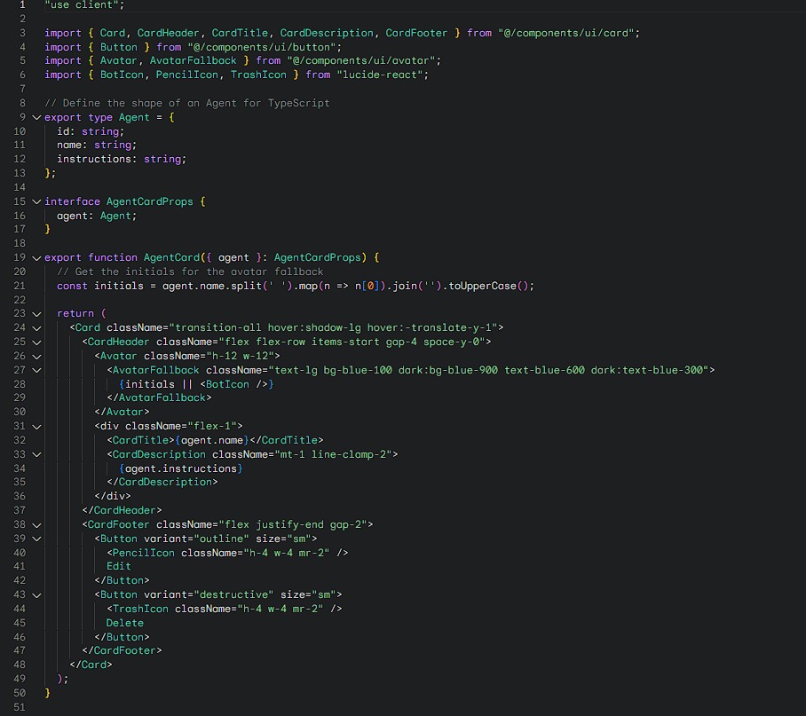Click the "flex justify-end gap-2" className

click(293, 524)
